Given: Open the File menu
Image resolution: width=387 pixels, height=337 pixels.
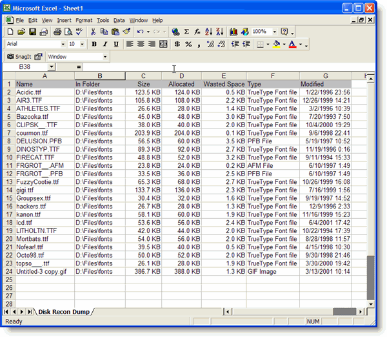Looking at the screenshot, I should [x=20, y=21].
